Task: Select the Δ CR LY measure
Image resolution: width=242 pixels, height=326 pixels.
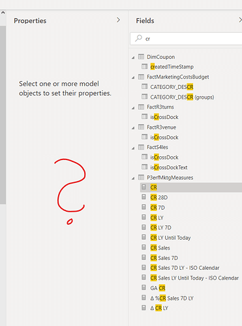Action: (x=159, y=308)
